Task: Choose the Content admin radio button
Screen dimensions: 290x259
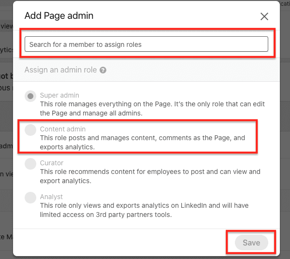Action: [x=30, y=130]
